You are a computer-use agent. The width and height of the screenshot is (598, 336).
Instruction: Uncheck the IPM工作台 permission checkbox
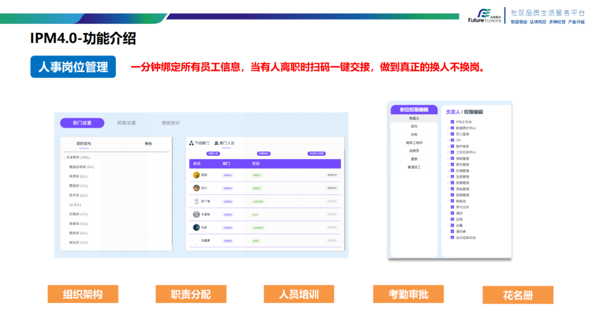click(452, 122)
